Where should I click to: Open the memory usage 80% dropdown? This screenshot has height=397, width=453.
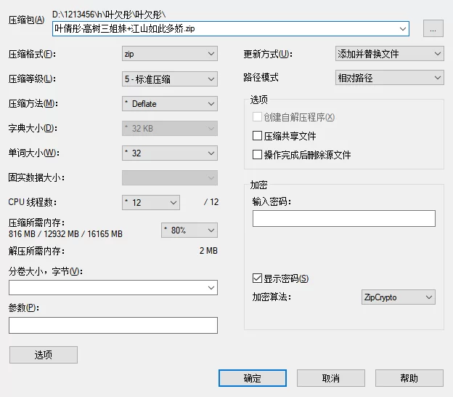click(x=189, y=230)
